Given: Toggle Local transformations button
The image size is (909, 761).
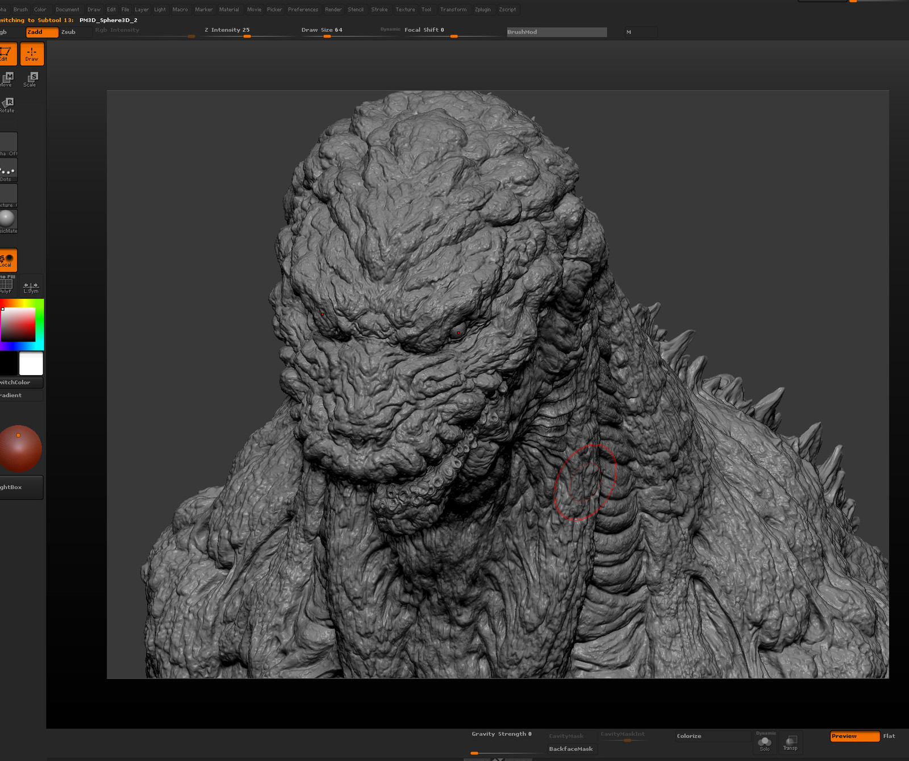Looking at the screenshot, I should coord(8,260).
